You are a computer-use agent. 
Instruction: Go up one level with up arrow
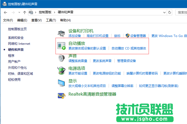(x=25, y=12)
